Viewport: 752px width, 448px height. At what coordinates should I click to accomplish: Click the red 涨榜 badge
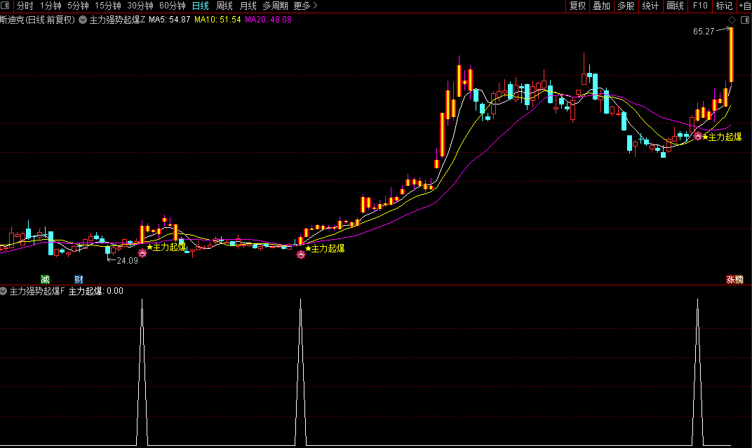pyautogui.click(x=734, y=279)
